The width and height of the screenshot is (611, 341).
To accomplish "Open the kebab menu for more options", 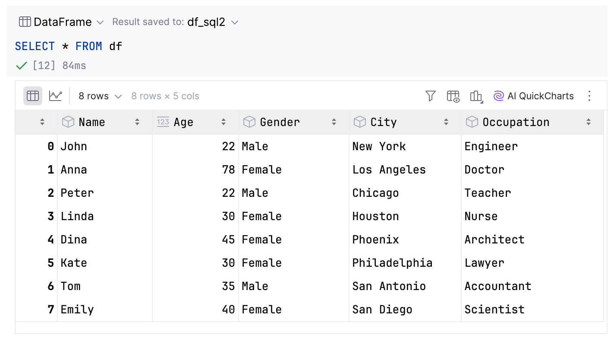I will coord(589,96).
